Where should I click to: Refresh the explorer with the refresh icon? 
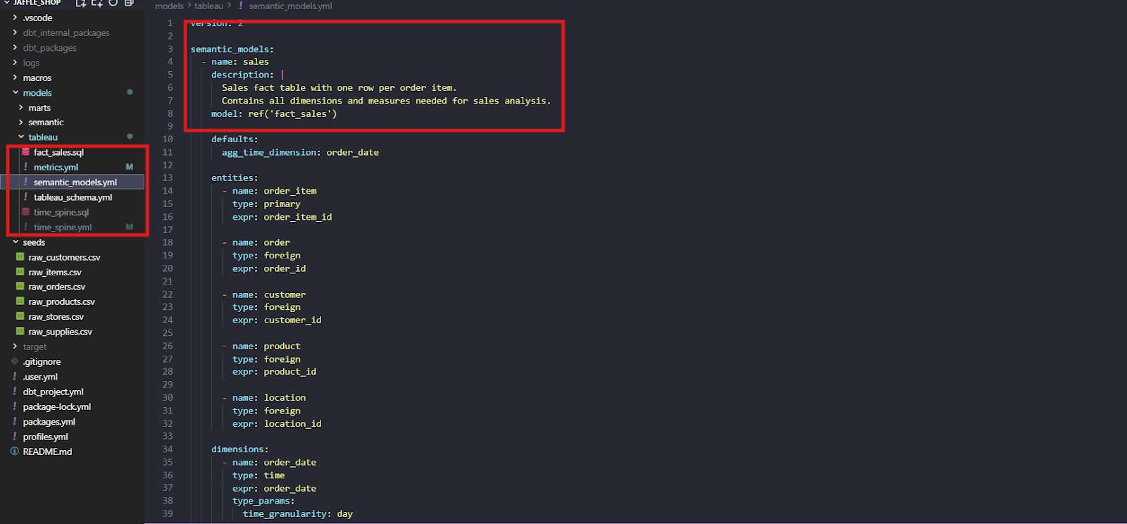(113, 3)
